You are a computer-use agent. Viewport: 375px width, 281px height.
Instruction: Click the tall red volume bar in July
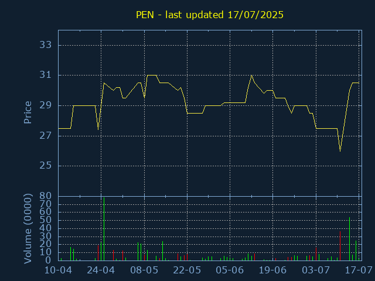point(340,246)
